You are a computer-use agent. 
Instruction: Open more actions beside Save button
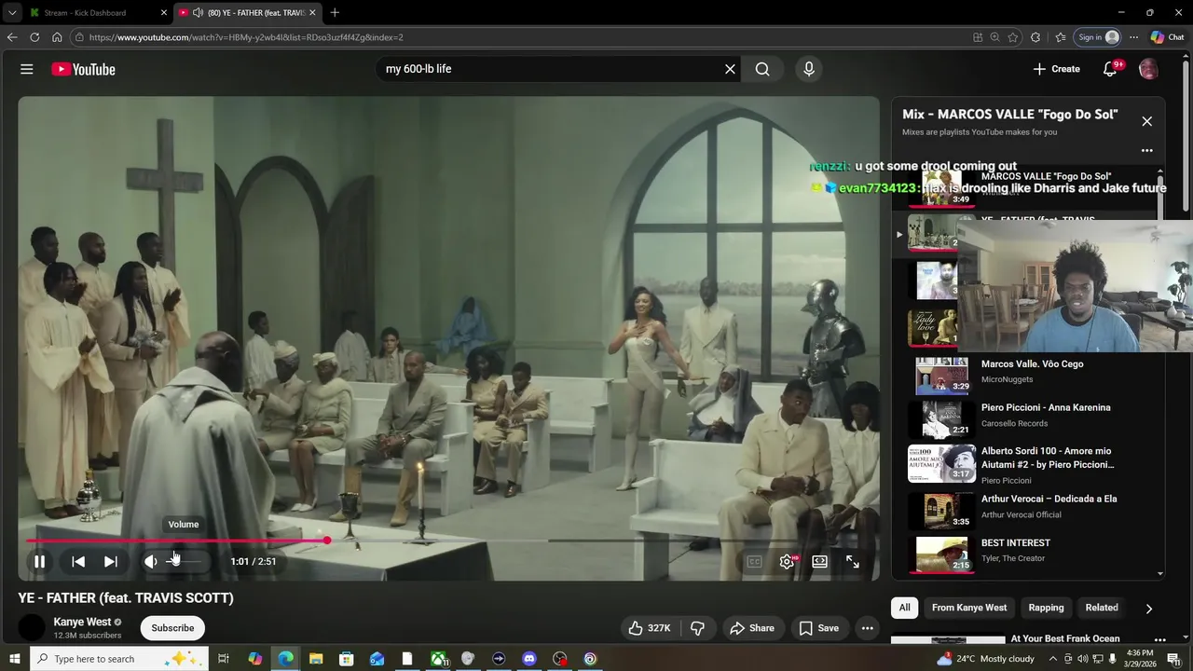[868, 628]
